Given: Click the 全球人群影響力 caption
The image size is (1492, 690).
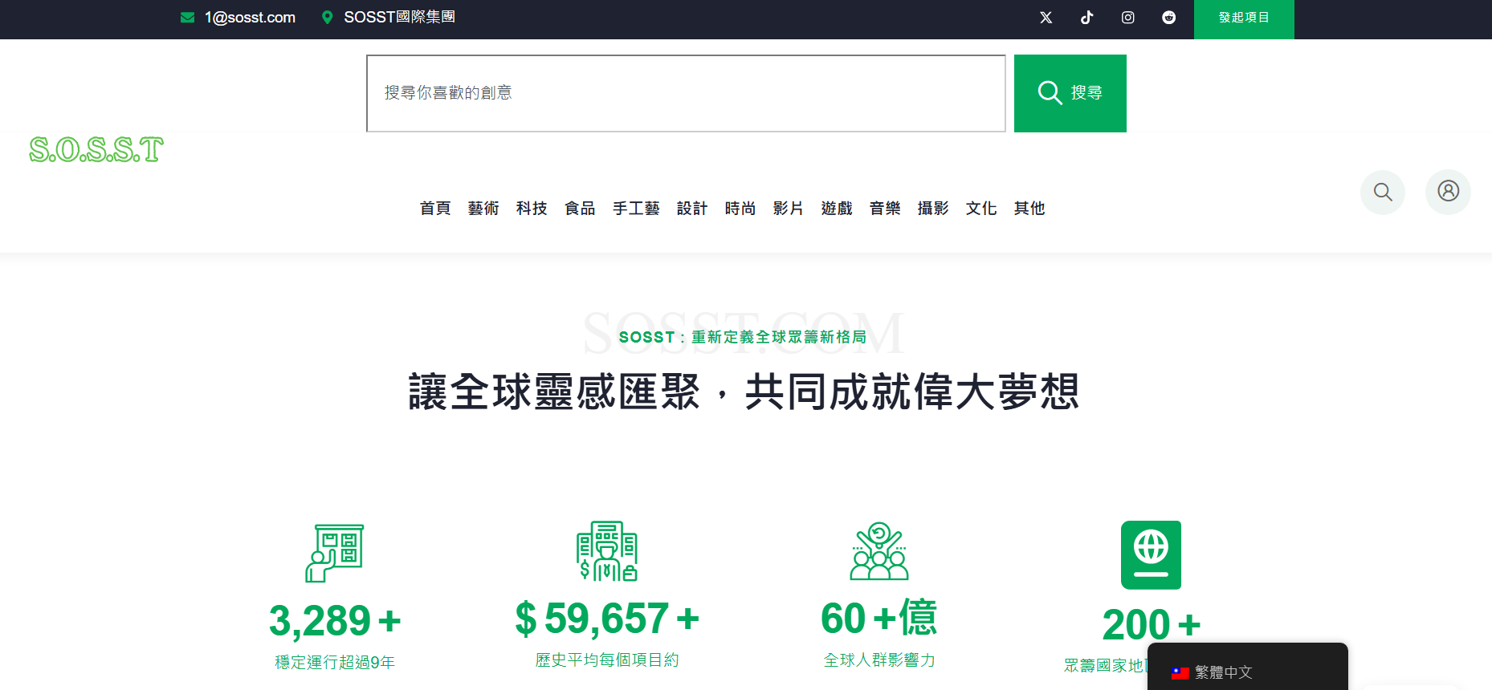Looking at the screenshot, I should pos(879,660).
